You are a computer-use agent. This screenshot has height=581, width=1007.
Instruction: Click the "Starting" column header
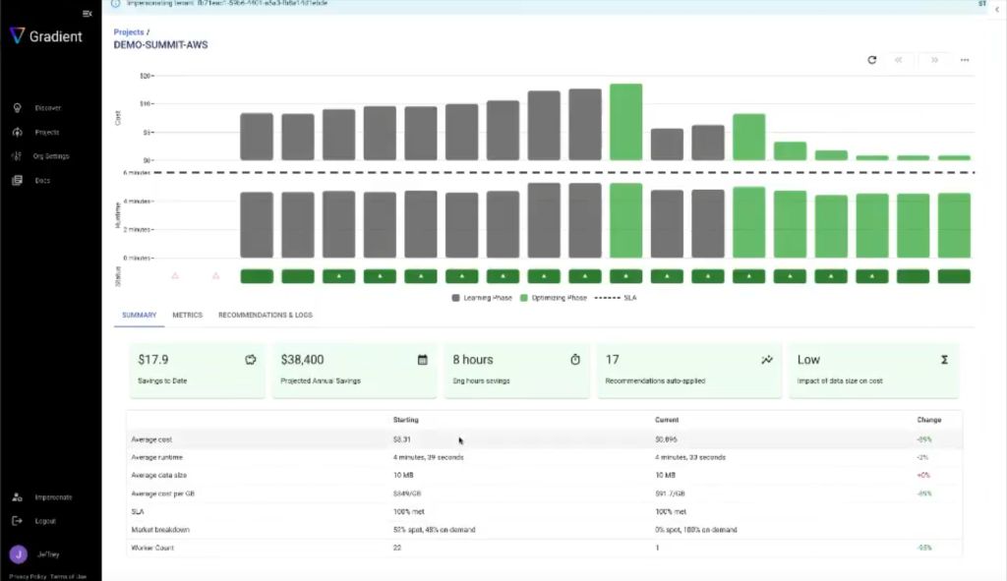406,420
